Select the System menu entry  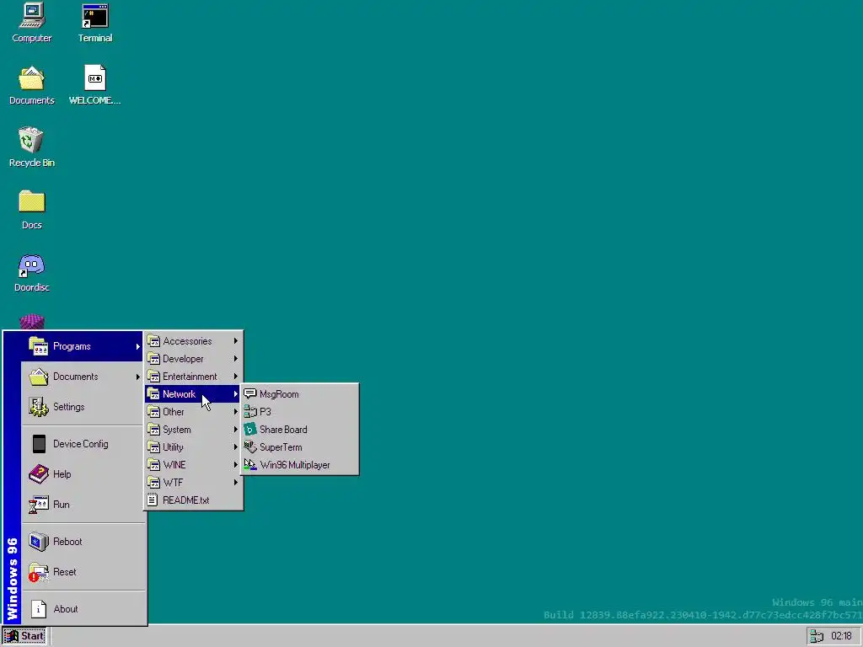pyautogui.click(x=193, y=429)
